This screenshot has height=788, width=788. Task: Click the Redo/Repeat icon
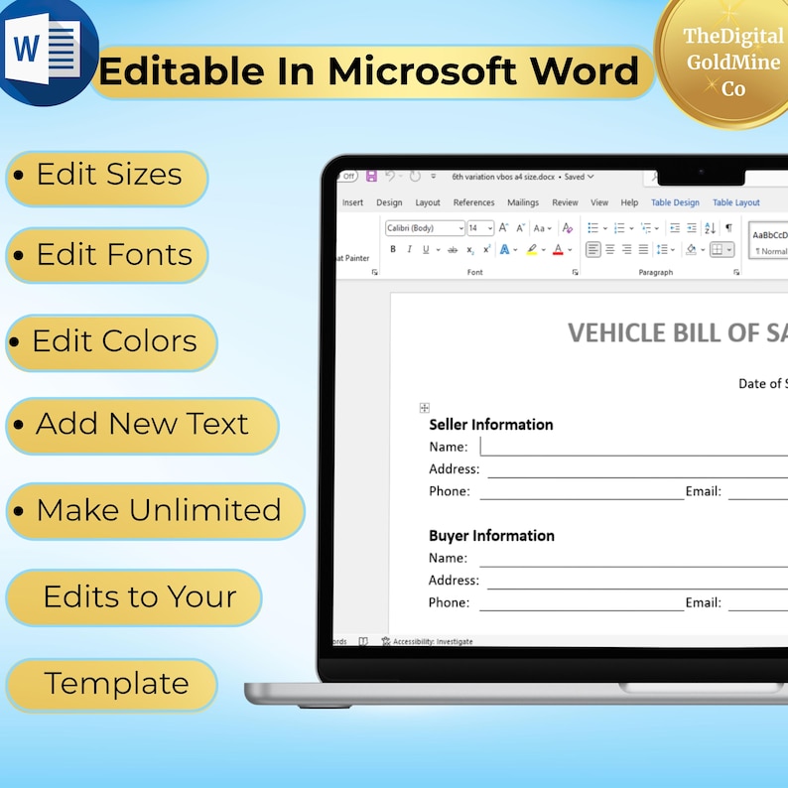tap(415, 176)
